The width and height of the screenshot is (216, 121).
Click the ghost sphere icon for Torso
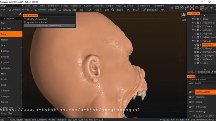coord(198,19)
